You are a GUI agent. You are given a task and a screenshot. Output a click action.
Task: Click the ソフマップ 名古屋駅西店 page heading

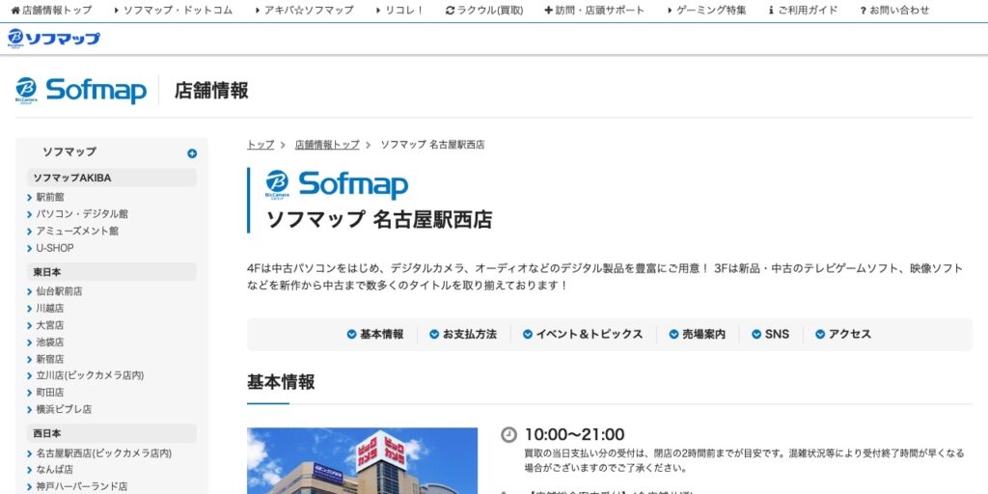(x=378, y=219)
